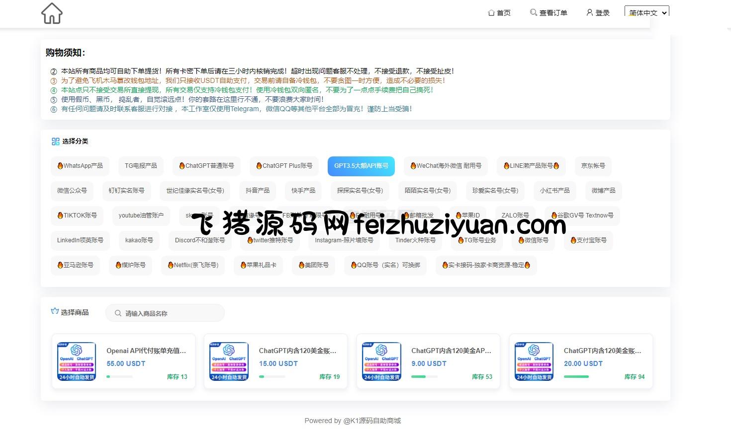This screenshot has height=432, width=731.
Task: Select the TG电报产品 category
Action: point(141,166)
